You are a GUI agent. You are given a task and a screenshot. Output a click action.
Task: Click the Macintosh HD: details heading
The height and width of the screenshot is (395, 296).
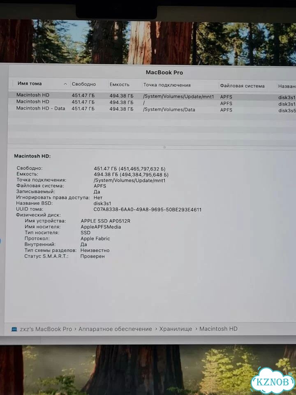(x=32, y=156)
